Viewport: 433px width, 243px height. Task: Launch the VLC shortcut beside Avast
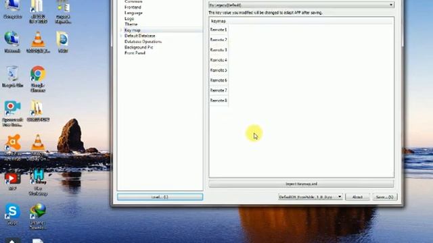coord(38,147)
